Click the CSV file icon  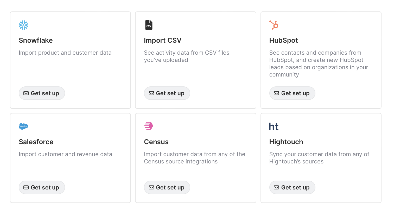tap(149, 25)
